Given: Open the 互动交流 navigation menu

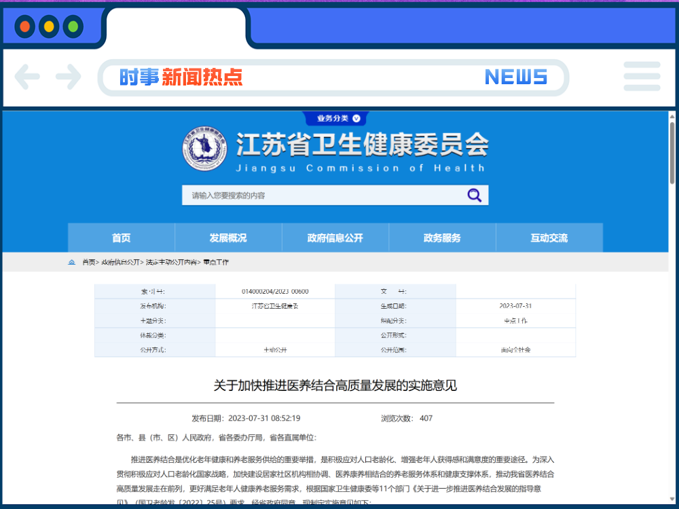Looking at the screenshot, I should (548, 237).
